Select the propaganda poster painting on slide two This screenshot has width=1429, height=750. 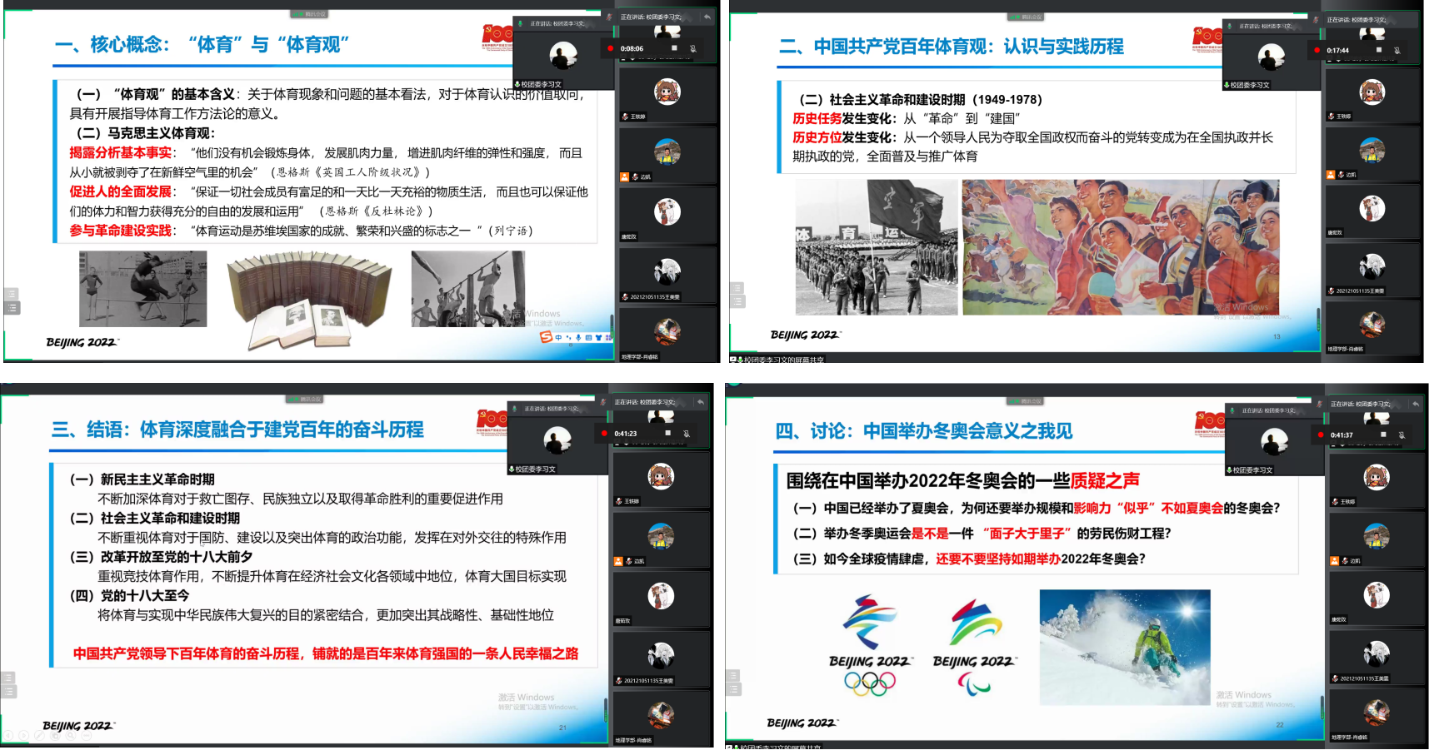click(1120, 247)
